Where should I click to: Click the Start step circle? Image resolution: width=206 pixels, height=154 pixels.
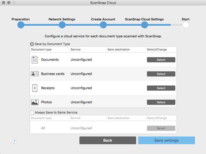pos(186,25)
